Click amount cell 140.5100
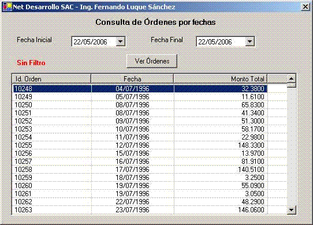 [221, 170]
